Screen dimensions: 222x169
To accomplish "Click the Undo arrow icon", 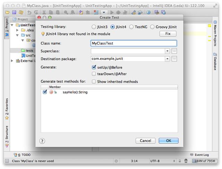I will pos(29,12).
